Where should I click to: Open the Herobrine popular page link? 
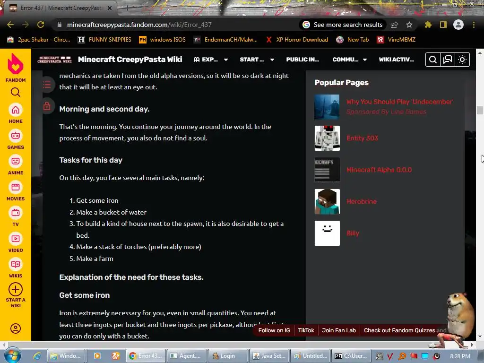[362, 201]
